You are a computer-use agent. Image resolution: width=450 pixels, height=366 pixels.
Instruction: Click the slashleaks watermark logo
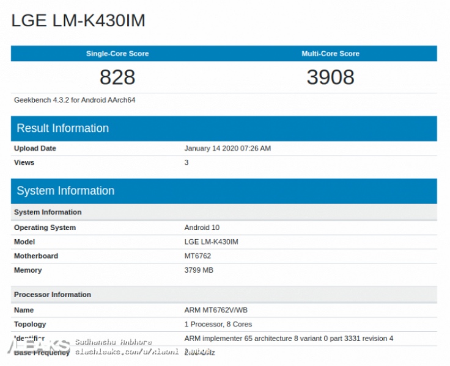coord(35,345)
